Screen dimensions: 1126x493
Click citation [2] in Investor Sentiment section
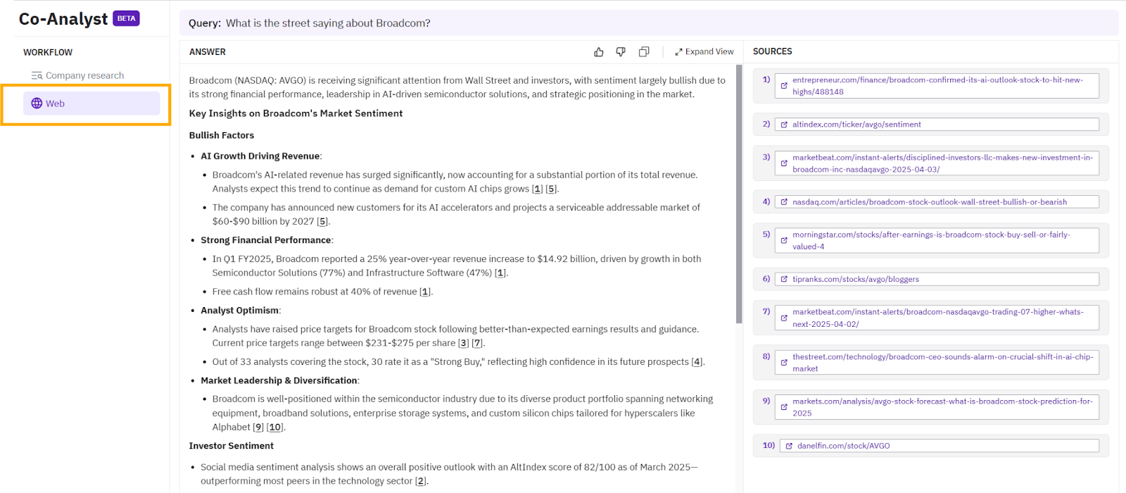(421, 481)
